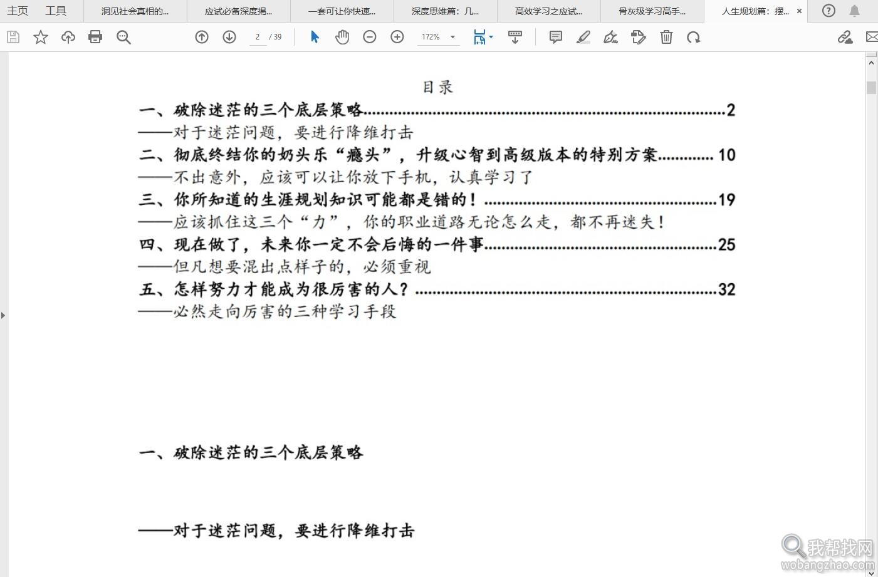The height and width of the screenshot is (577, 878).
Task: Click the stamp tool icon
Action: [638, 38]
